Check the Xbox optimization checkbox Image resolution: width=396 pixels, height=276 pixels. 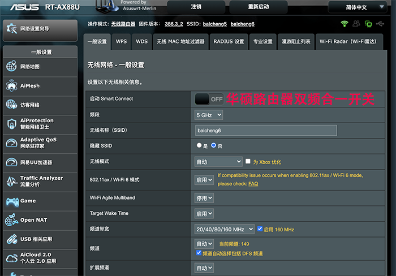pyautogui.click(x=248, y=161)
